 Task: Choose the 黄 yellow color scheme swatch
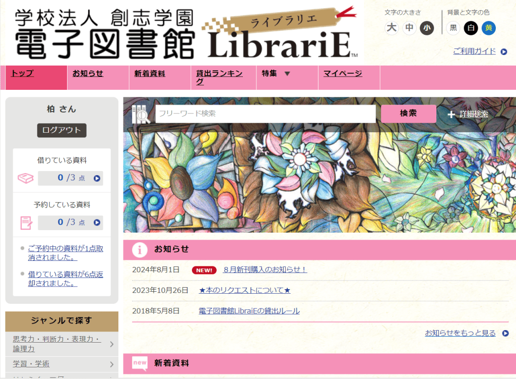pos(489,28)
